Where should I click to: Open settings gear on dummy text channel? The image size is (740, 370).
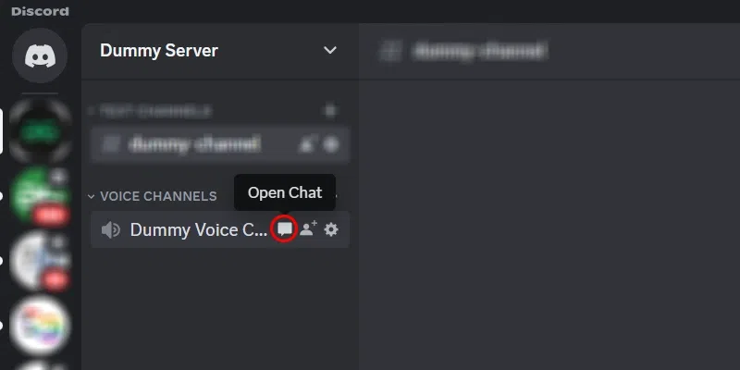(331, 144)
